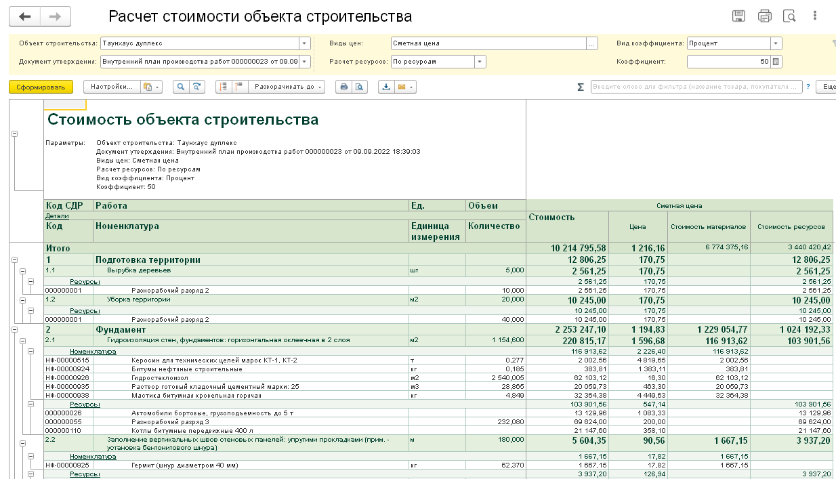Screen dimensions: 836x479
Task: Click the save (floppy disk) icon in header
Action: [739, 16]
